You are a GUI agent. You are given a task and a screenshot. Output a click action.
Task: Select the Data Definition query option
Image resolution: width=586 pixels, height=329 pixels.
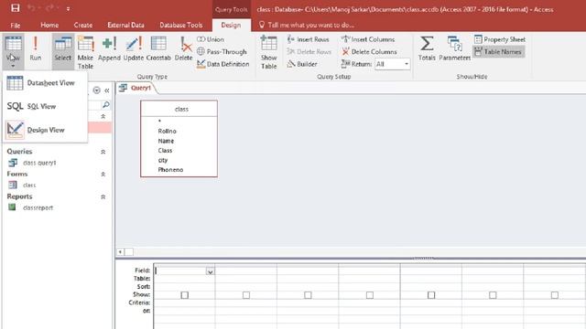pyautogui.click(x=223, y=64)
